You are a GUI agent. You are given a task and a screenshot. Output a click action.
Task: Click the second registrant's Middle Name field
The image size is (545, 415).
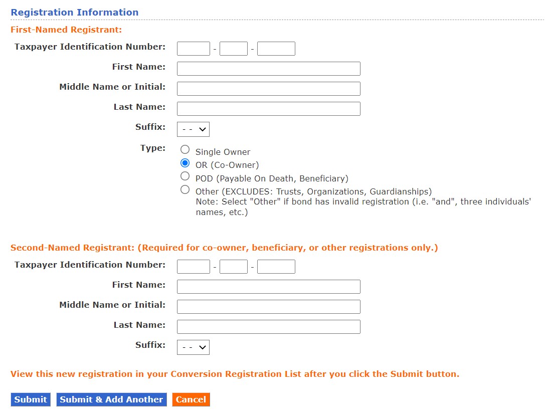(x=268, y=306)
